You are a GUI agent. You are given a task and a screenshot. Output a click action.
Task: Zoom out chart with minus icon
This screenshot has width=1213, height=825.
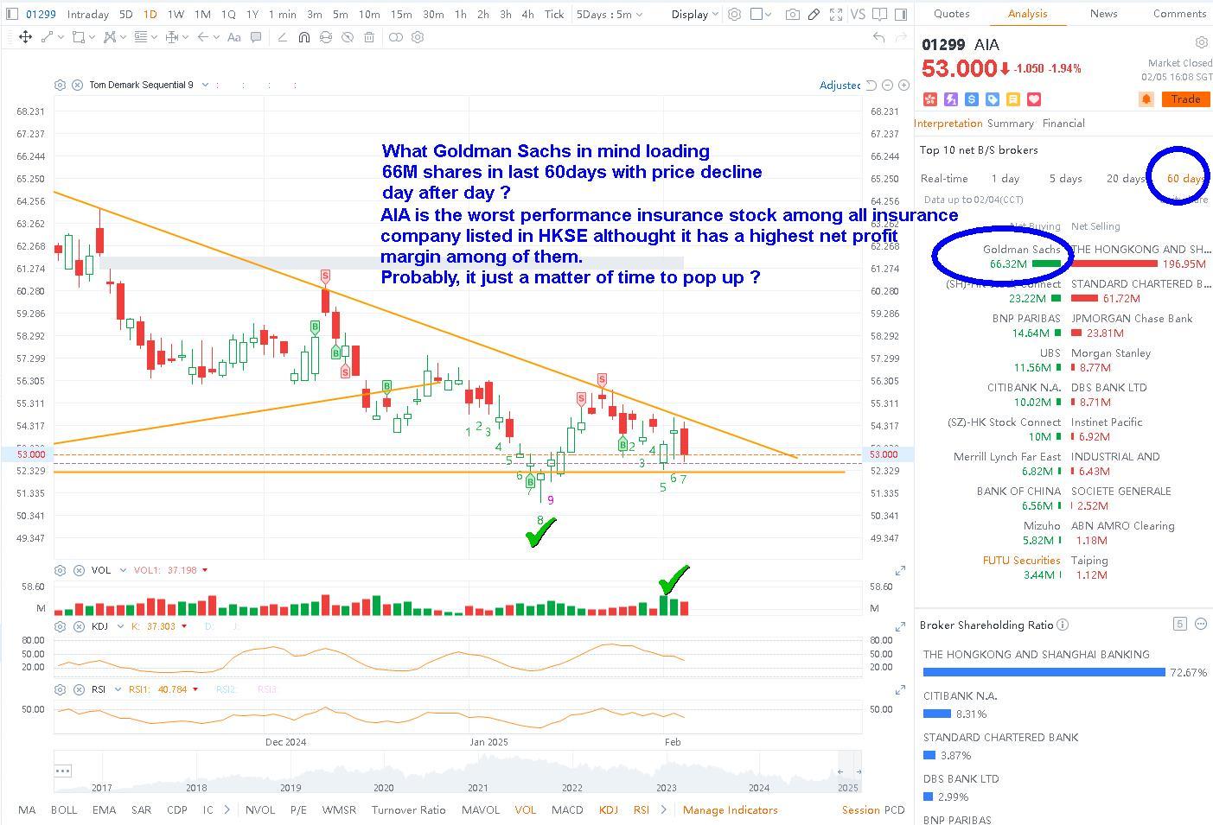point(887,85)
